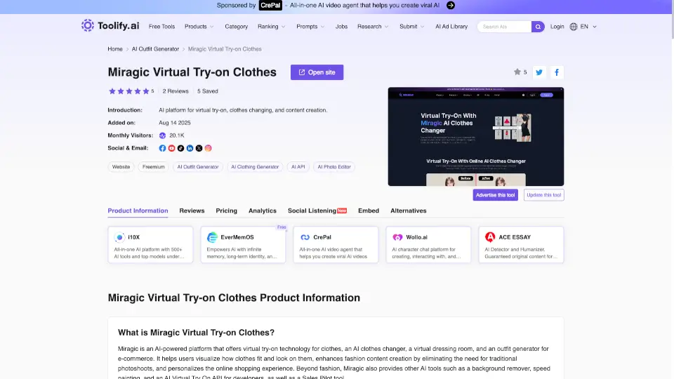Screen dimensions: 674x379
Task: Expand the Research dropdown menu
Action: (x=373, y=27)
